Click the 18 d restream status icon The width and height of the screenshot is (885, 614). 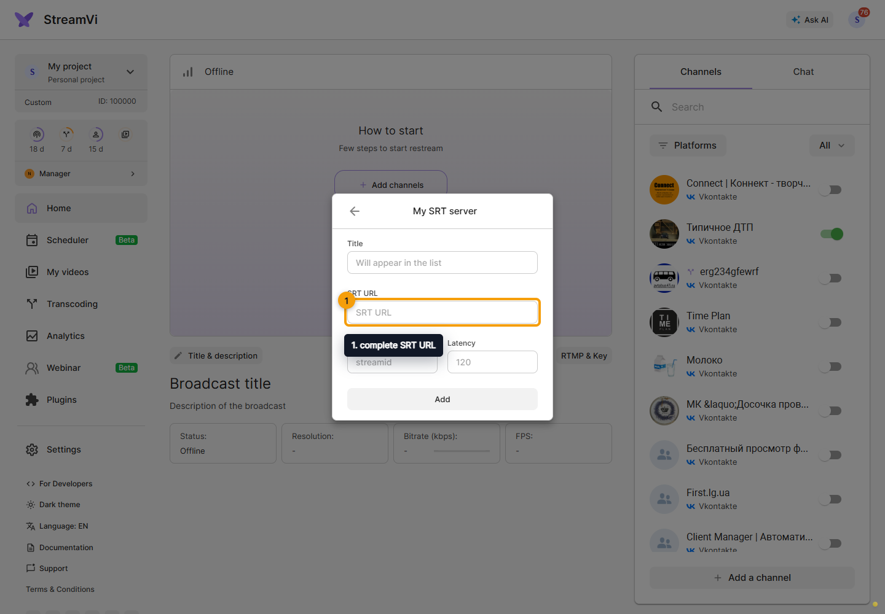pyautogui.click(x=37, y=134)
